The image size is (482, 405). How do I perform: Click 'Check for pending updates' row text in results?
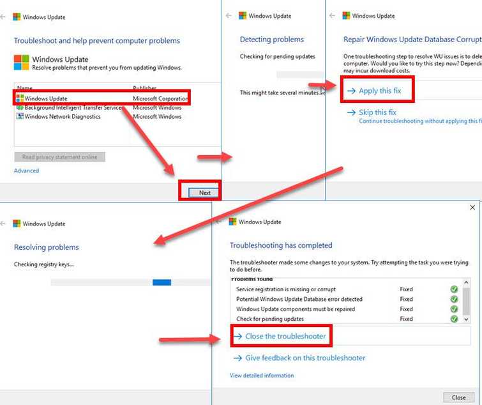pyautogui.click(x=270, y=319)
